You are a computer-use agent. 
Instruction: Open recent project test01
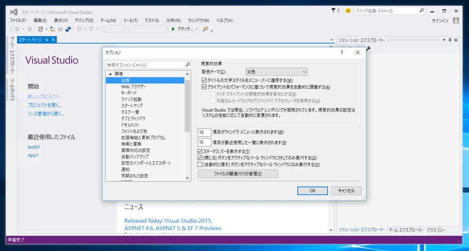[34, 147]
